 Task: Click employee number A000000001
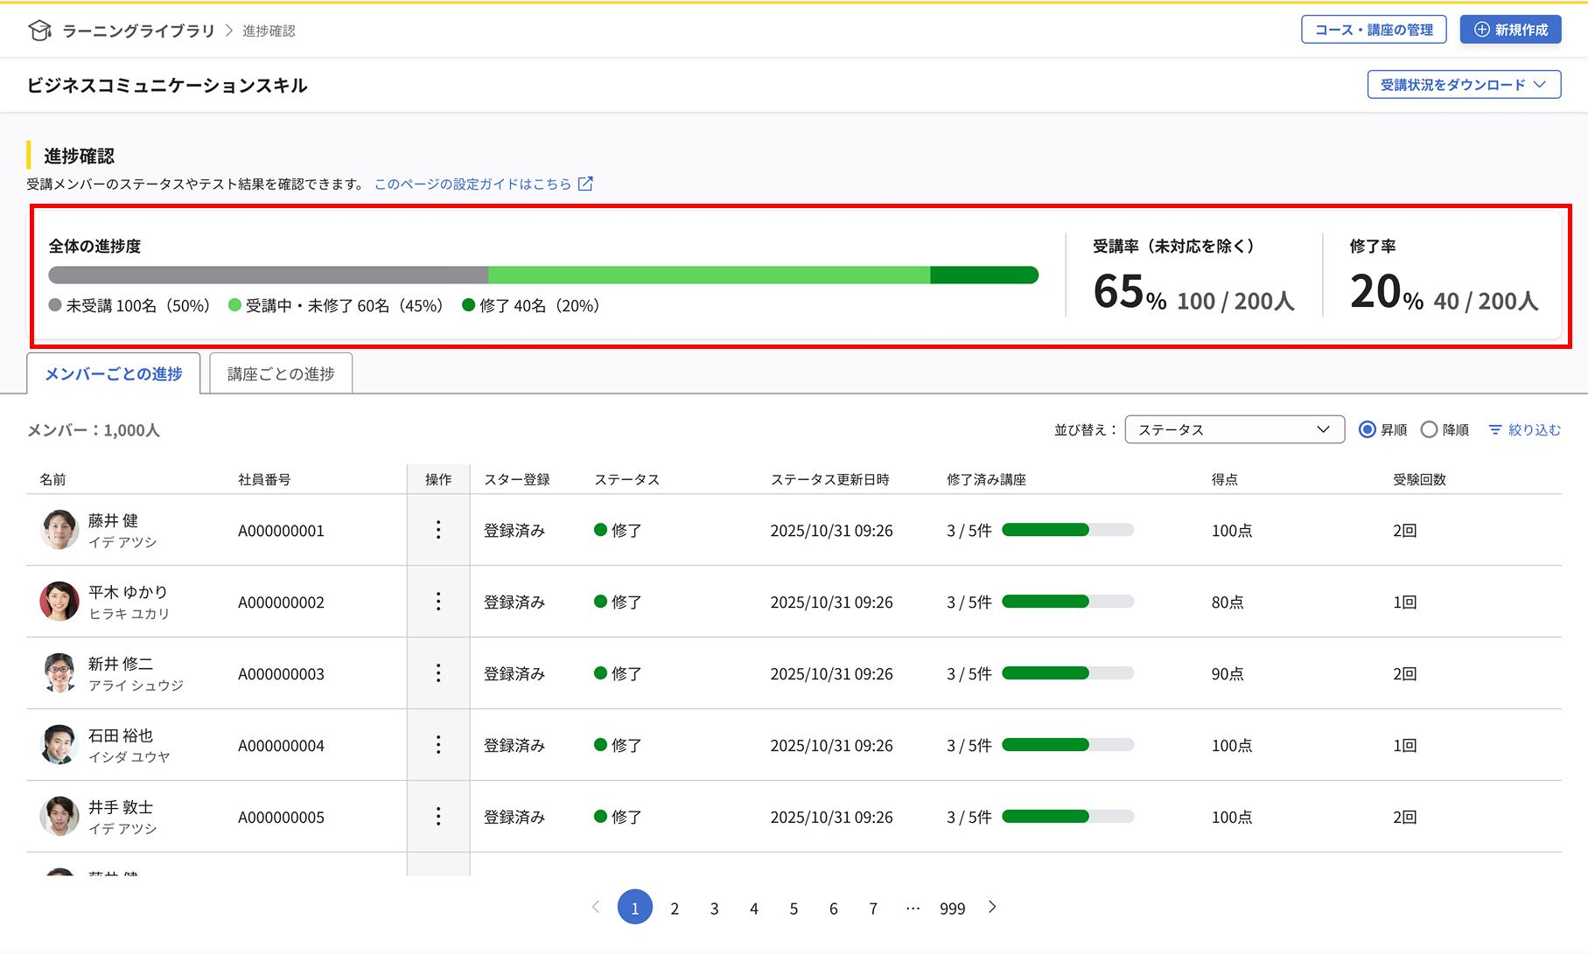[281, 531]
